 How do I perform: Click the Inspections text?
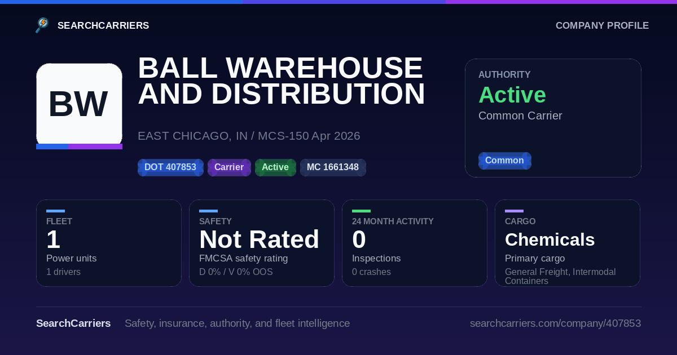pos(376,259)
